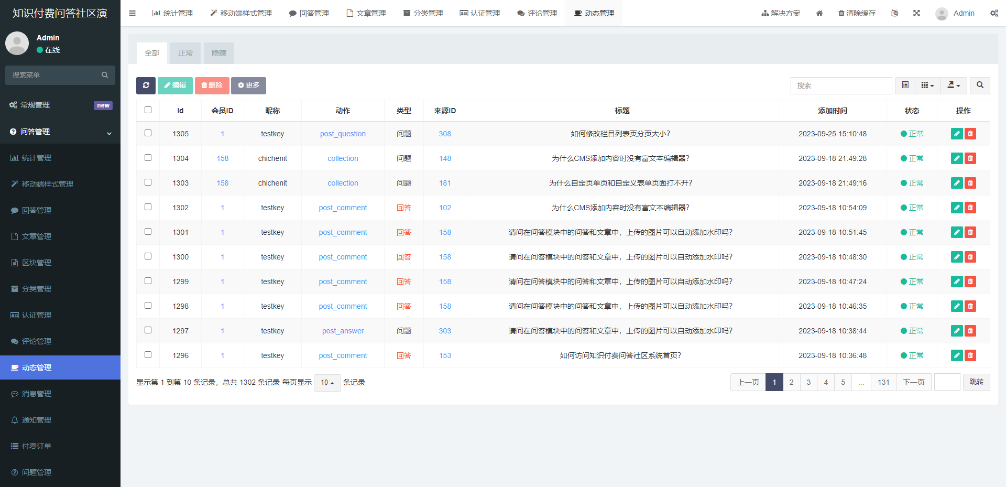Open the home page icon in top bar
Viewport: 1006px width, 487px height.
(819, 13)
